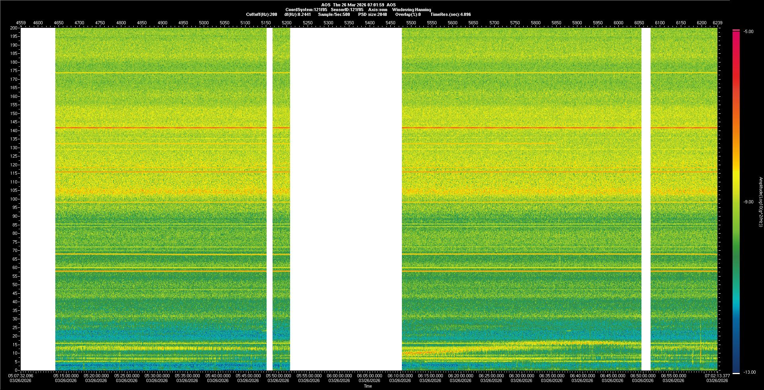Click the Cuttoff(Hz):200 header text
The width and height of the screenshot is (764, 390).
coord(261,14)
